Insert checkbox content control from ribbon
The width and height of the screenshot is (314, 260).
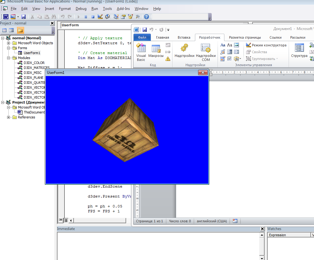click(230, 59)
